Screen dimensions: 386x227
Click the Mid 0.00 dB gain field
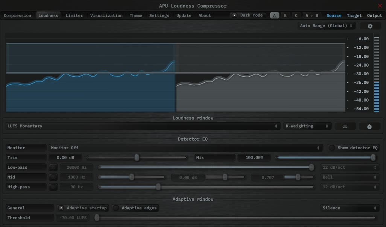[x=188, y=177]
